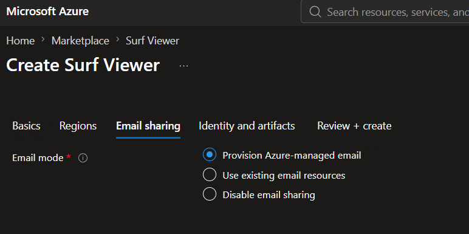Click the Microsoft Azure logo text

47,12
